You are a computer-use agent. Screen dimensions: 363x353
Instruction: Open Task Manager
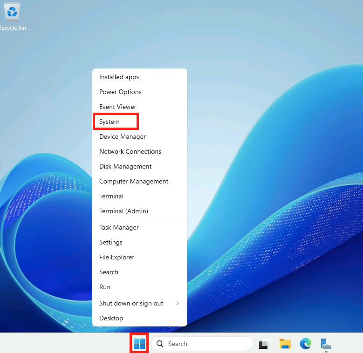point(140,227)
